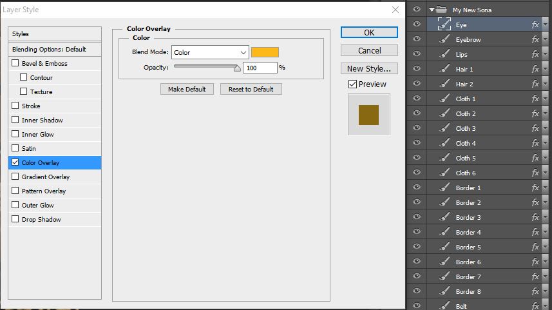Open the Styles section in list
The width and height of the screenshot is (552, 310).
55,34
